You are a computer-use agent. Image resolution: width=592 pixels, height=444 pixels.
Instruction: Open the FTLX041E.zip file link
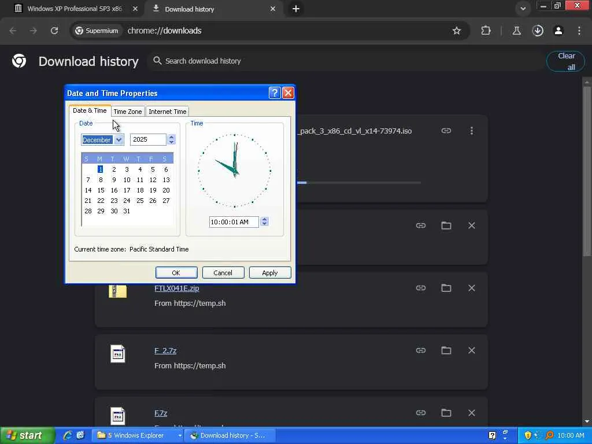pyautogui.click(x=177, y=288)
